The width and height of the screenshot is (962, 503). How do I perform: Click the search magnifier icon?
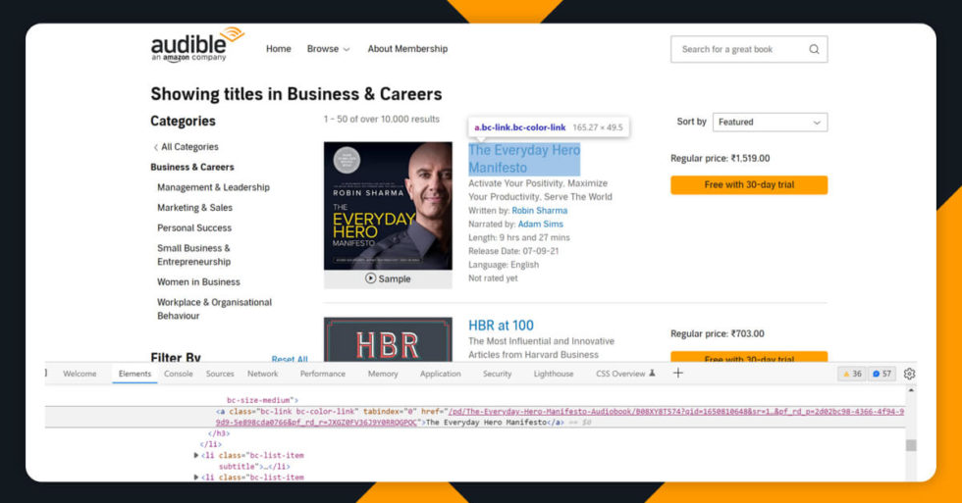tap(814, 49)
